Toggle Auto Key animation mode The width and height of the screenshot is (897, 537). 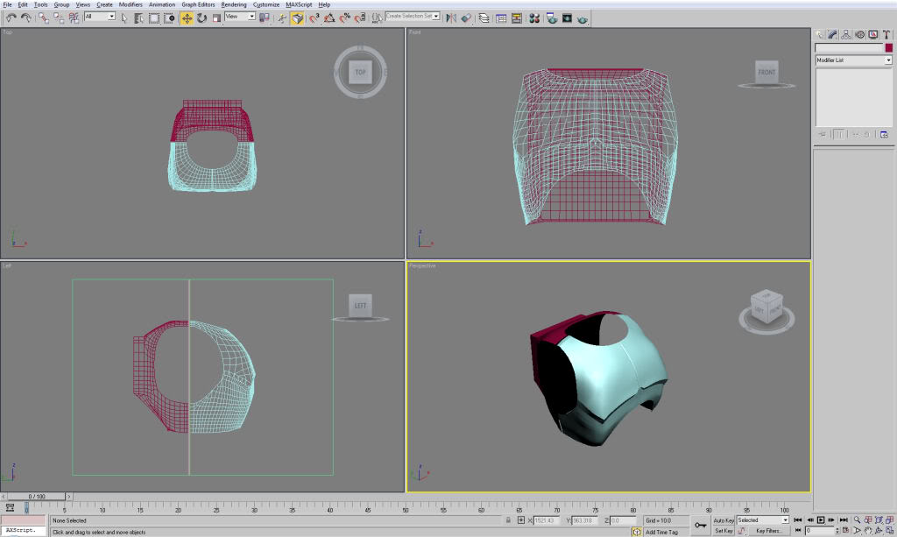coord(724,520)
